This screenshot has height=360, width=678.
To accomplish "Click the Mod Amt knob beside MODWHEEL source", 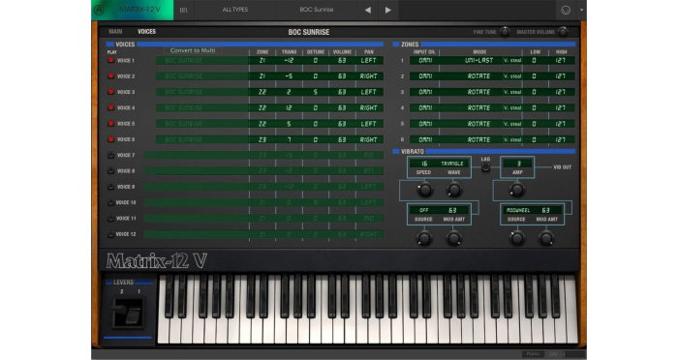I will coord(546,238).
